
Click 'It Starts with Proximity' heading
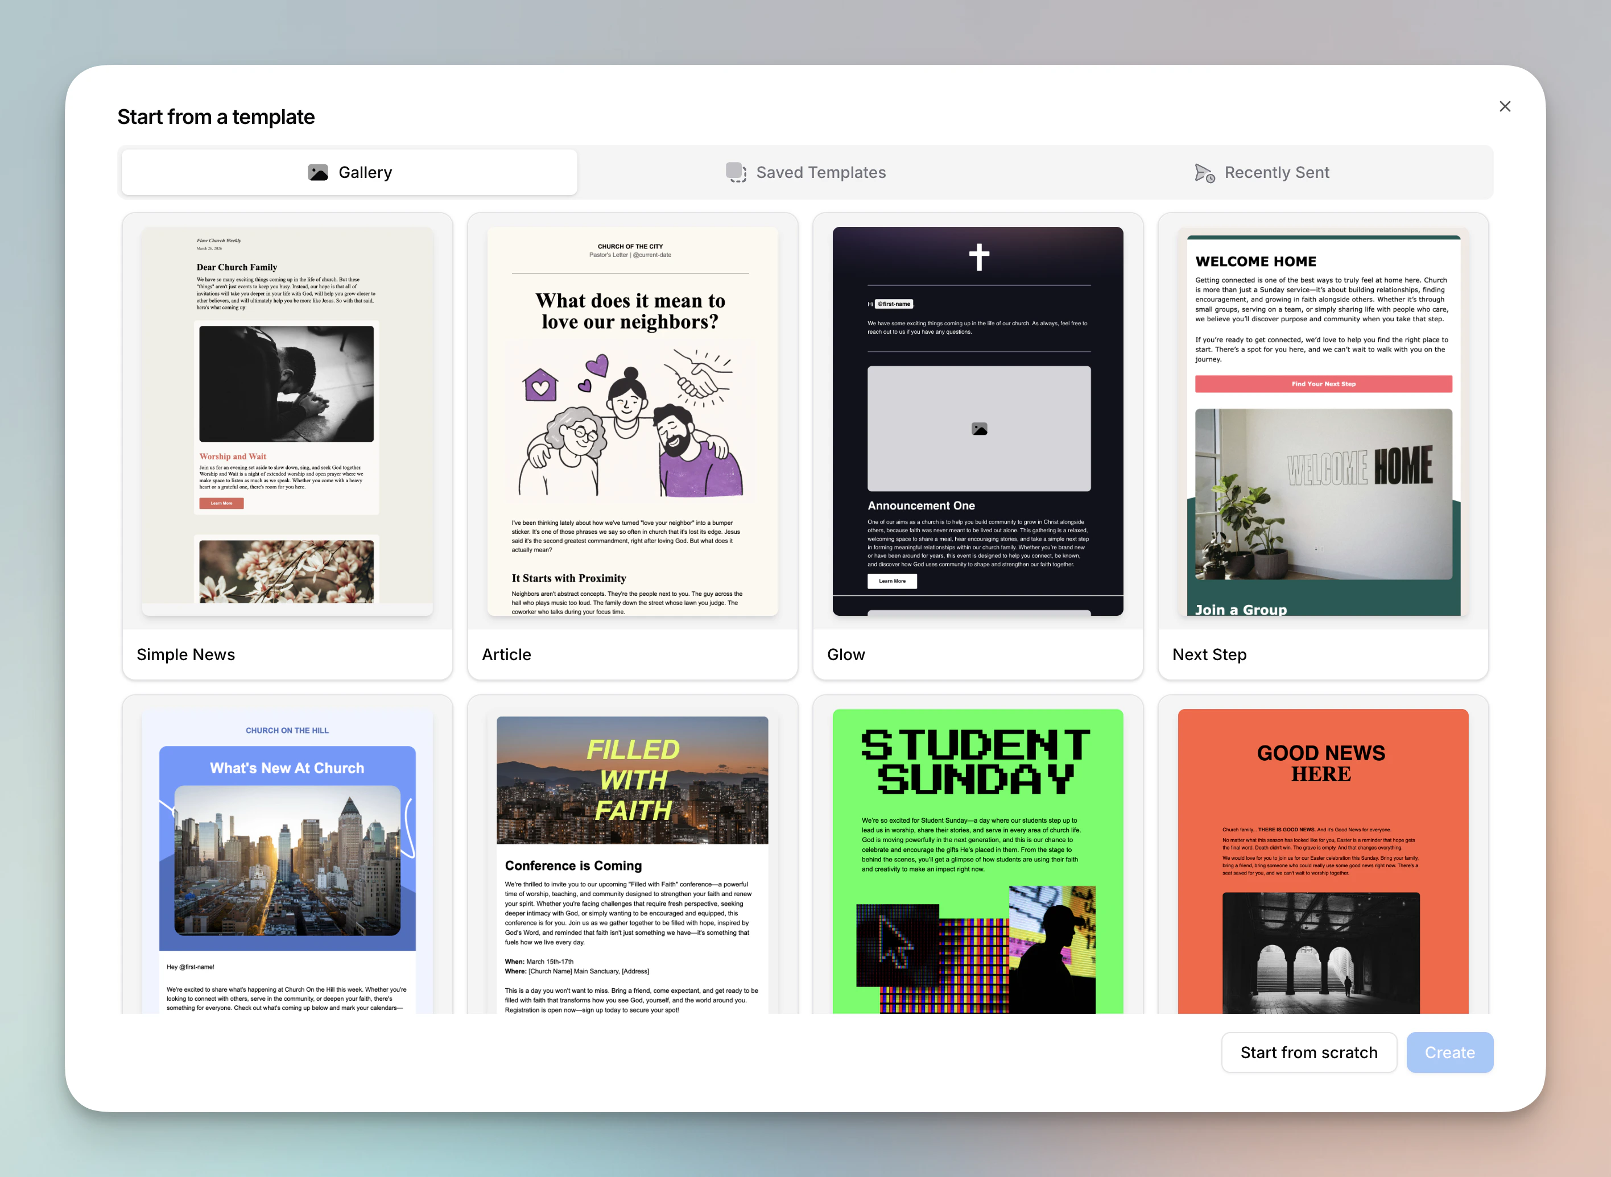click(x=569, y=578)
